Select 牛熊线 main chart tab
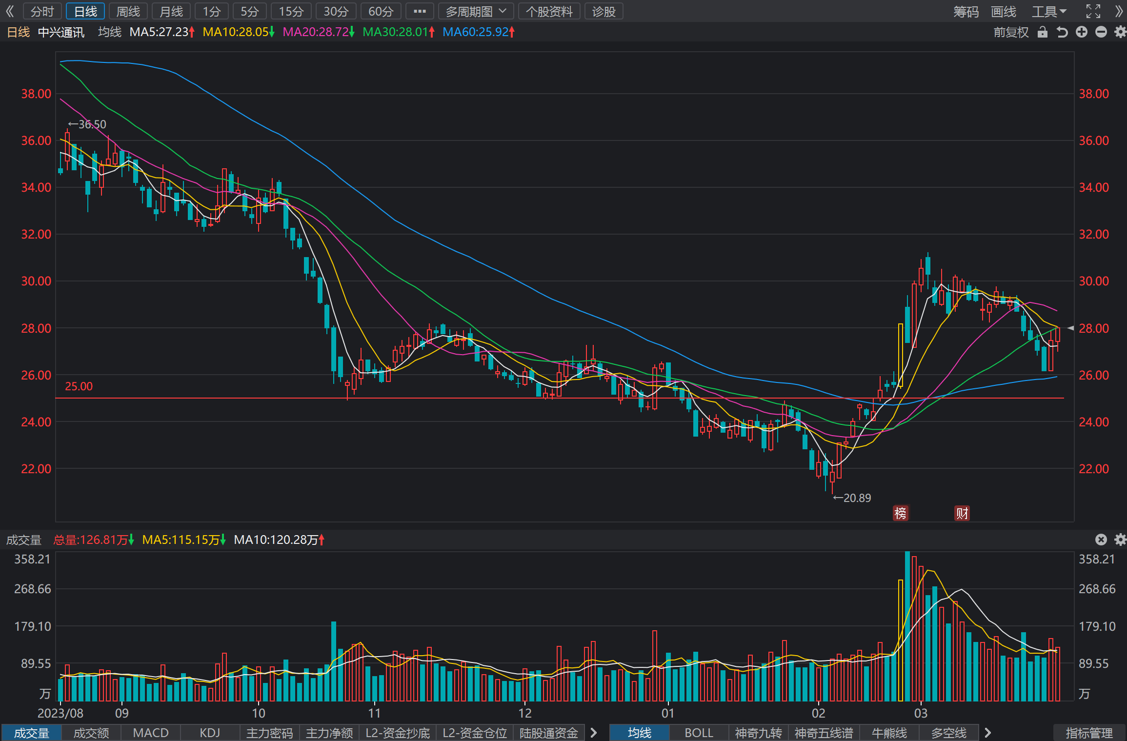1127x741 pixels. tap(889, 733)
